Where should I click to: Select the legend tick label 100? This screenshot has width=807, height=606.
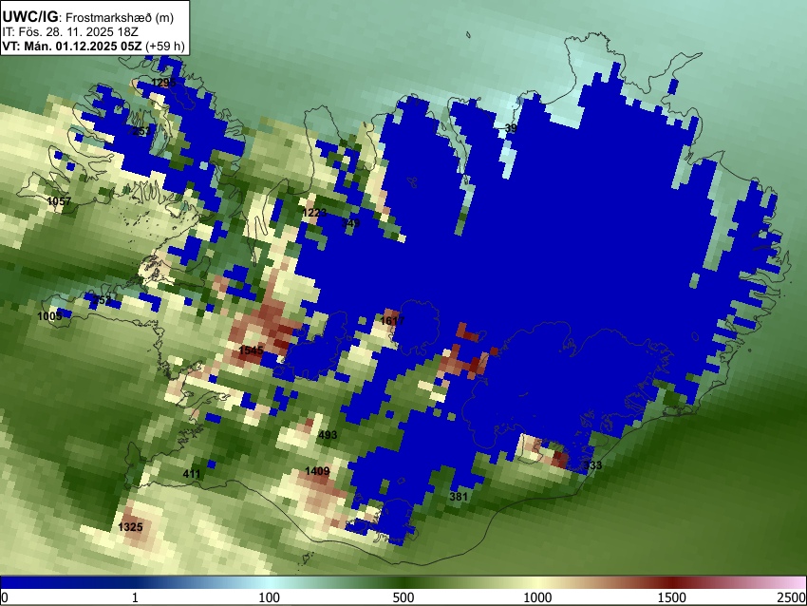(x=270, y=597)
